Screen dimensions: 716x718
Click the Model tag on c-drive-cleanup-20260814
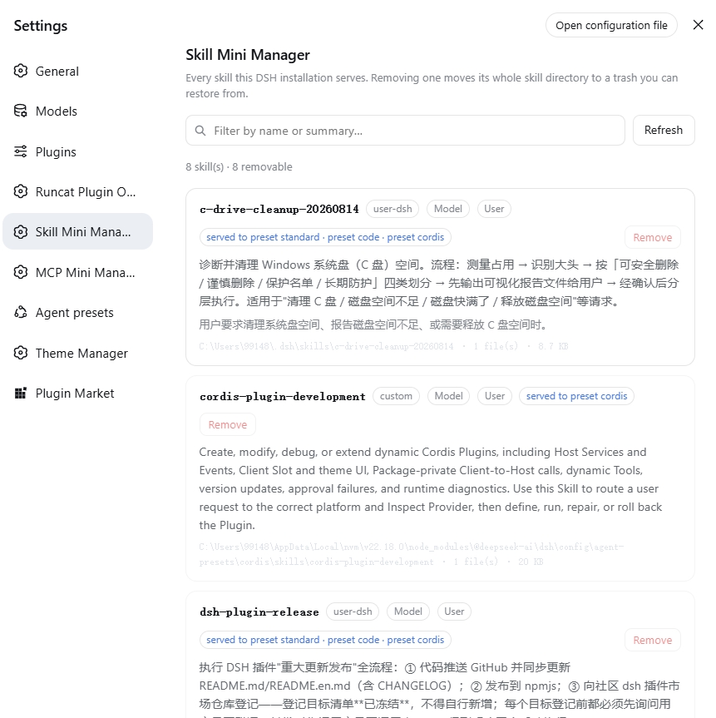tap(447, 209)
